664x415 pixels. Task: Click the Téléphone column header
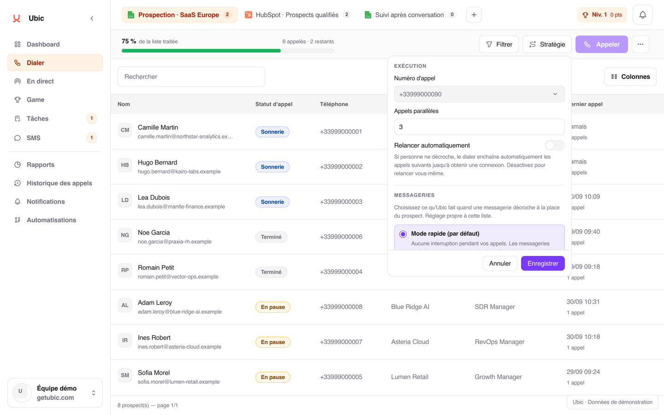[334, 104]
